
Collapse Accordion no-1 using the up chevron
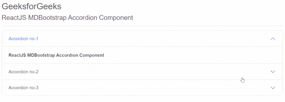click(x=273, y=39)
